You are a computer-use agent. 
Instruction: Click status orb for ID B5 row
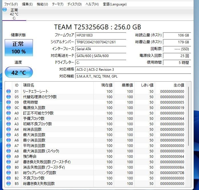(x=9, y=183)
